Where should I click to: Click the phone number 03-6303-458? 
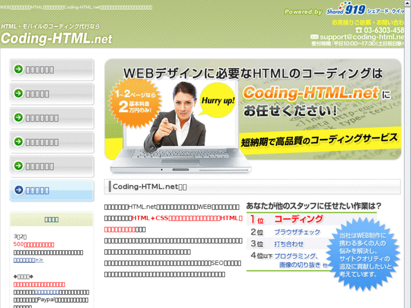click(x=384, y=30)
